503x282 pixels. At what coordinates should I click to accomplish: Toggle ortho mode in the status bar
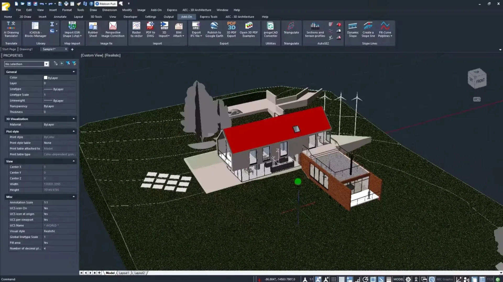click(x=357, y=279)
